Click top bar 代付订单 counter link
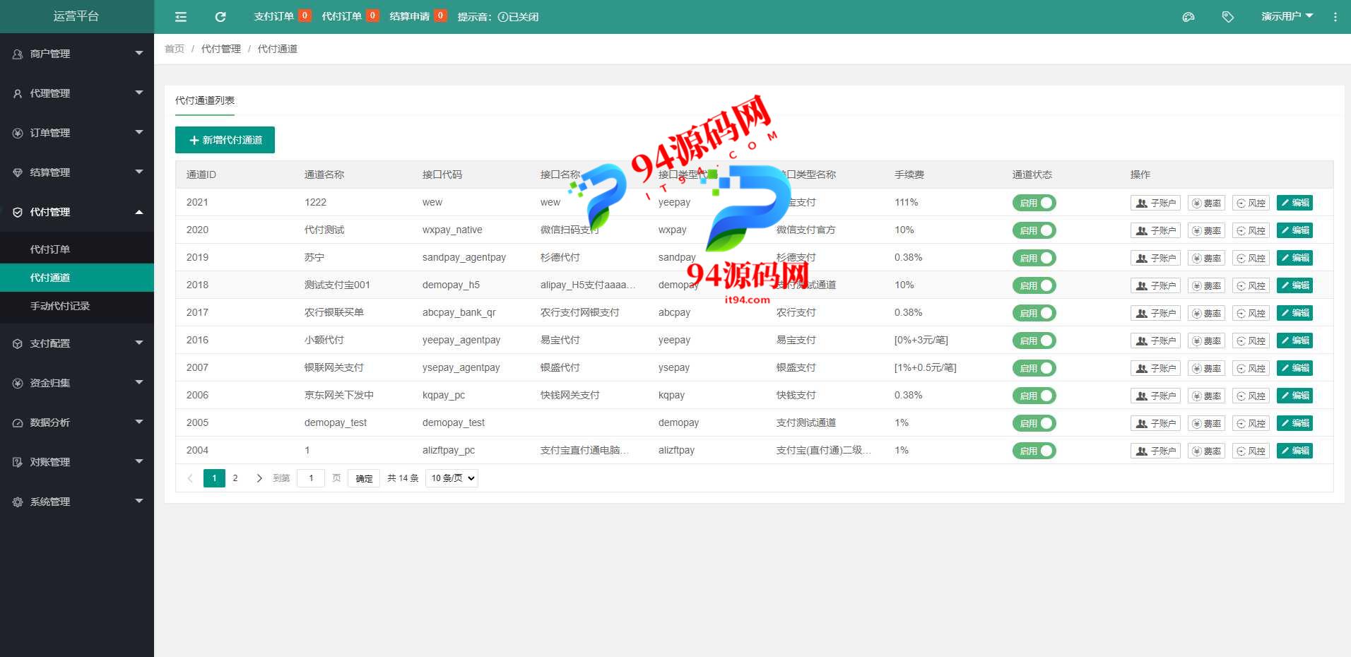 (x=350, y=16)
